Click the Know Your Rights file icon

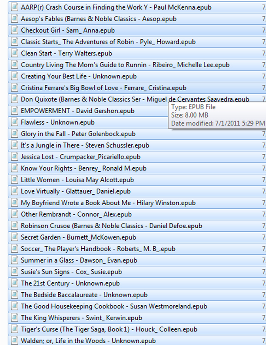(x=14, y=168)
